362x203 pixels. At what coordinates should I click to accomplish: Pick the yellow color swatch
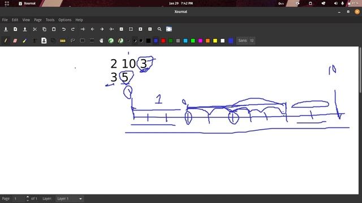coord(215,41)
